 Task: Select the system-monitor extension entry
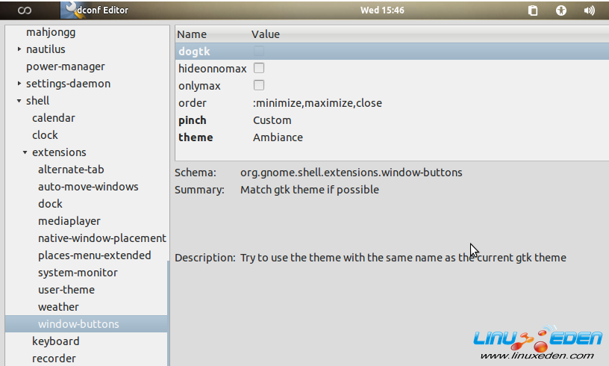[x=78, y=273]
